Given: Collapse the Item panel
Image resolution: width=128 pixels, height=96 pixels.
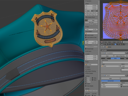Looking at the screenshot, I should click(86, 62).
